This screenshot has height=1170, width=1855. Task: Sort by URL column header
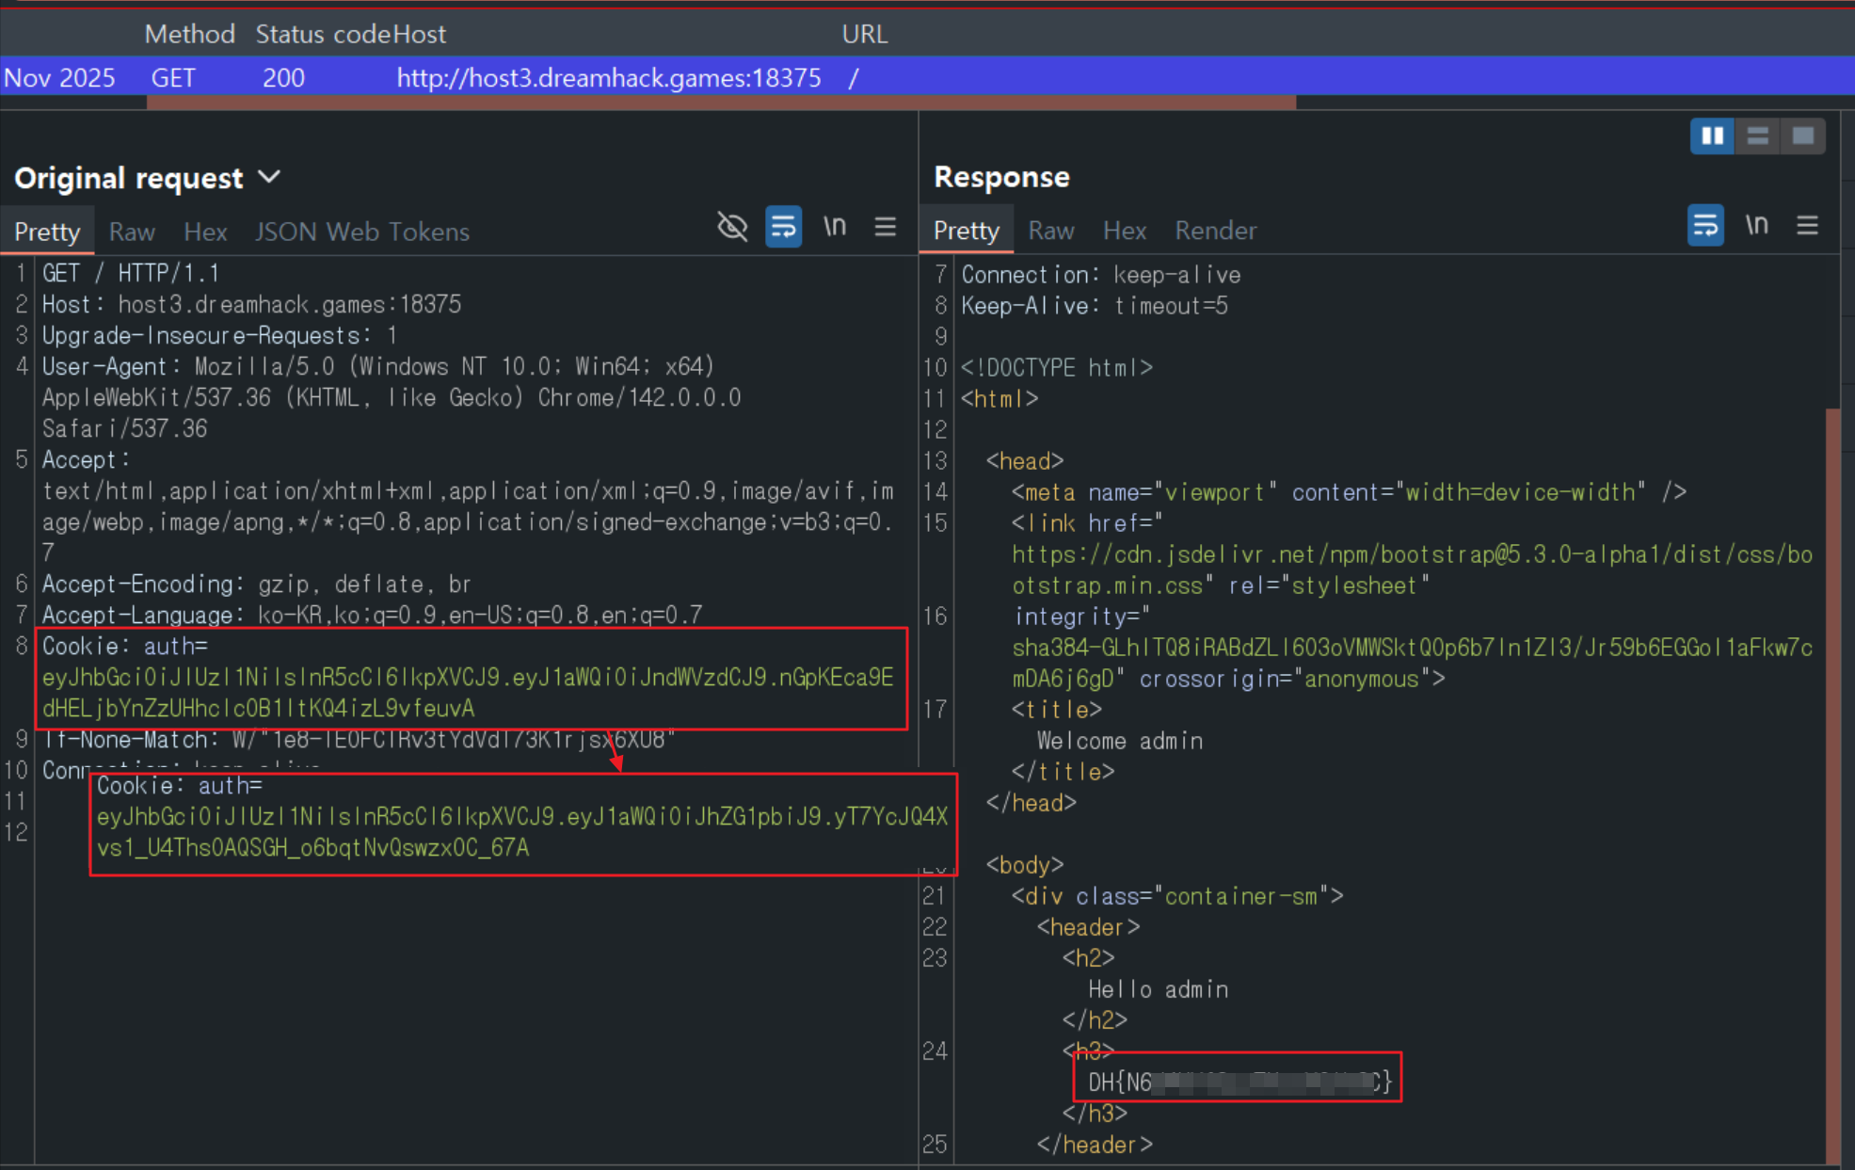864,34
